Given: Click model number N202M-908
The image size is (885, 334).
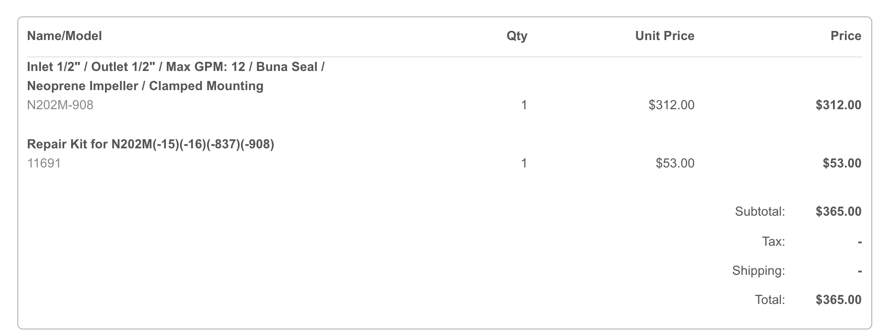Looking at the screenshot, I should tap(60, 105).
